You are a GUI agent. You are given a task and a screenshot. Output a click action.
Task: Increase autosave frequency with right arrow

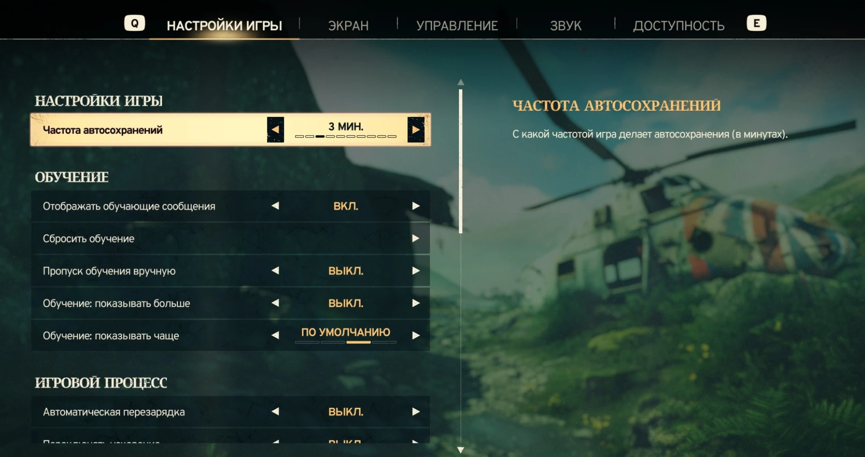[x=416, y=130]
